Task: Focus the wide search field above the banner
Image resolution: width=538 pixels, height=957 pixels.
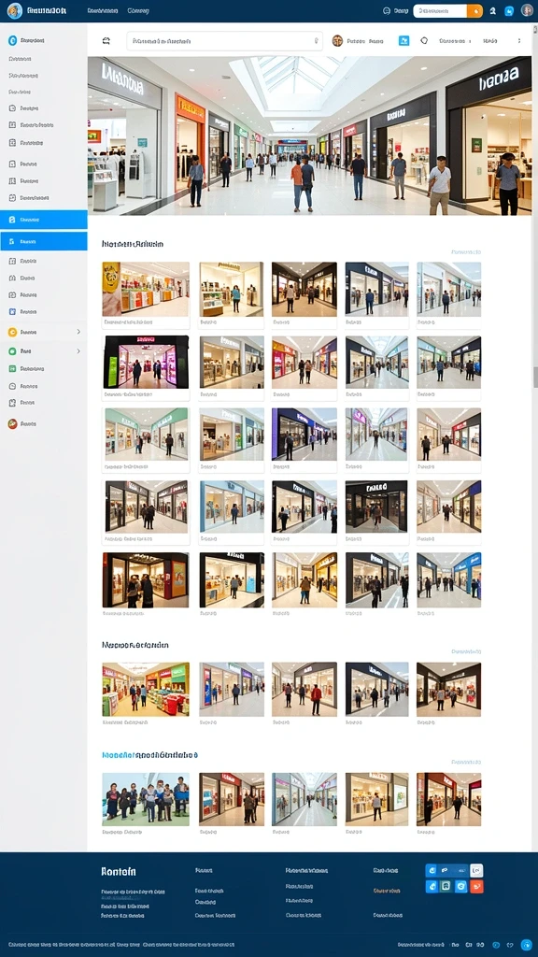Action: click(224, 41)
